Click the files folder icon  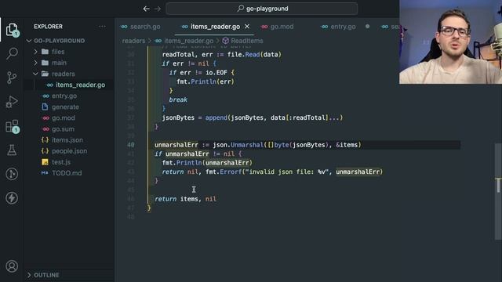(45, 52)
